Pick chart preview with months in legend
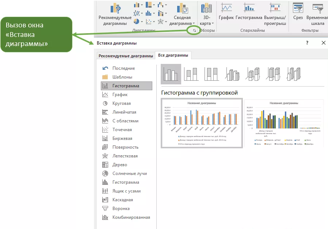This screenshot has width=328, height=229. click(284, 123)
